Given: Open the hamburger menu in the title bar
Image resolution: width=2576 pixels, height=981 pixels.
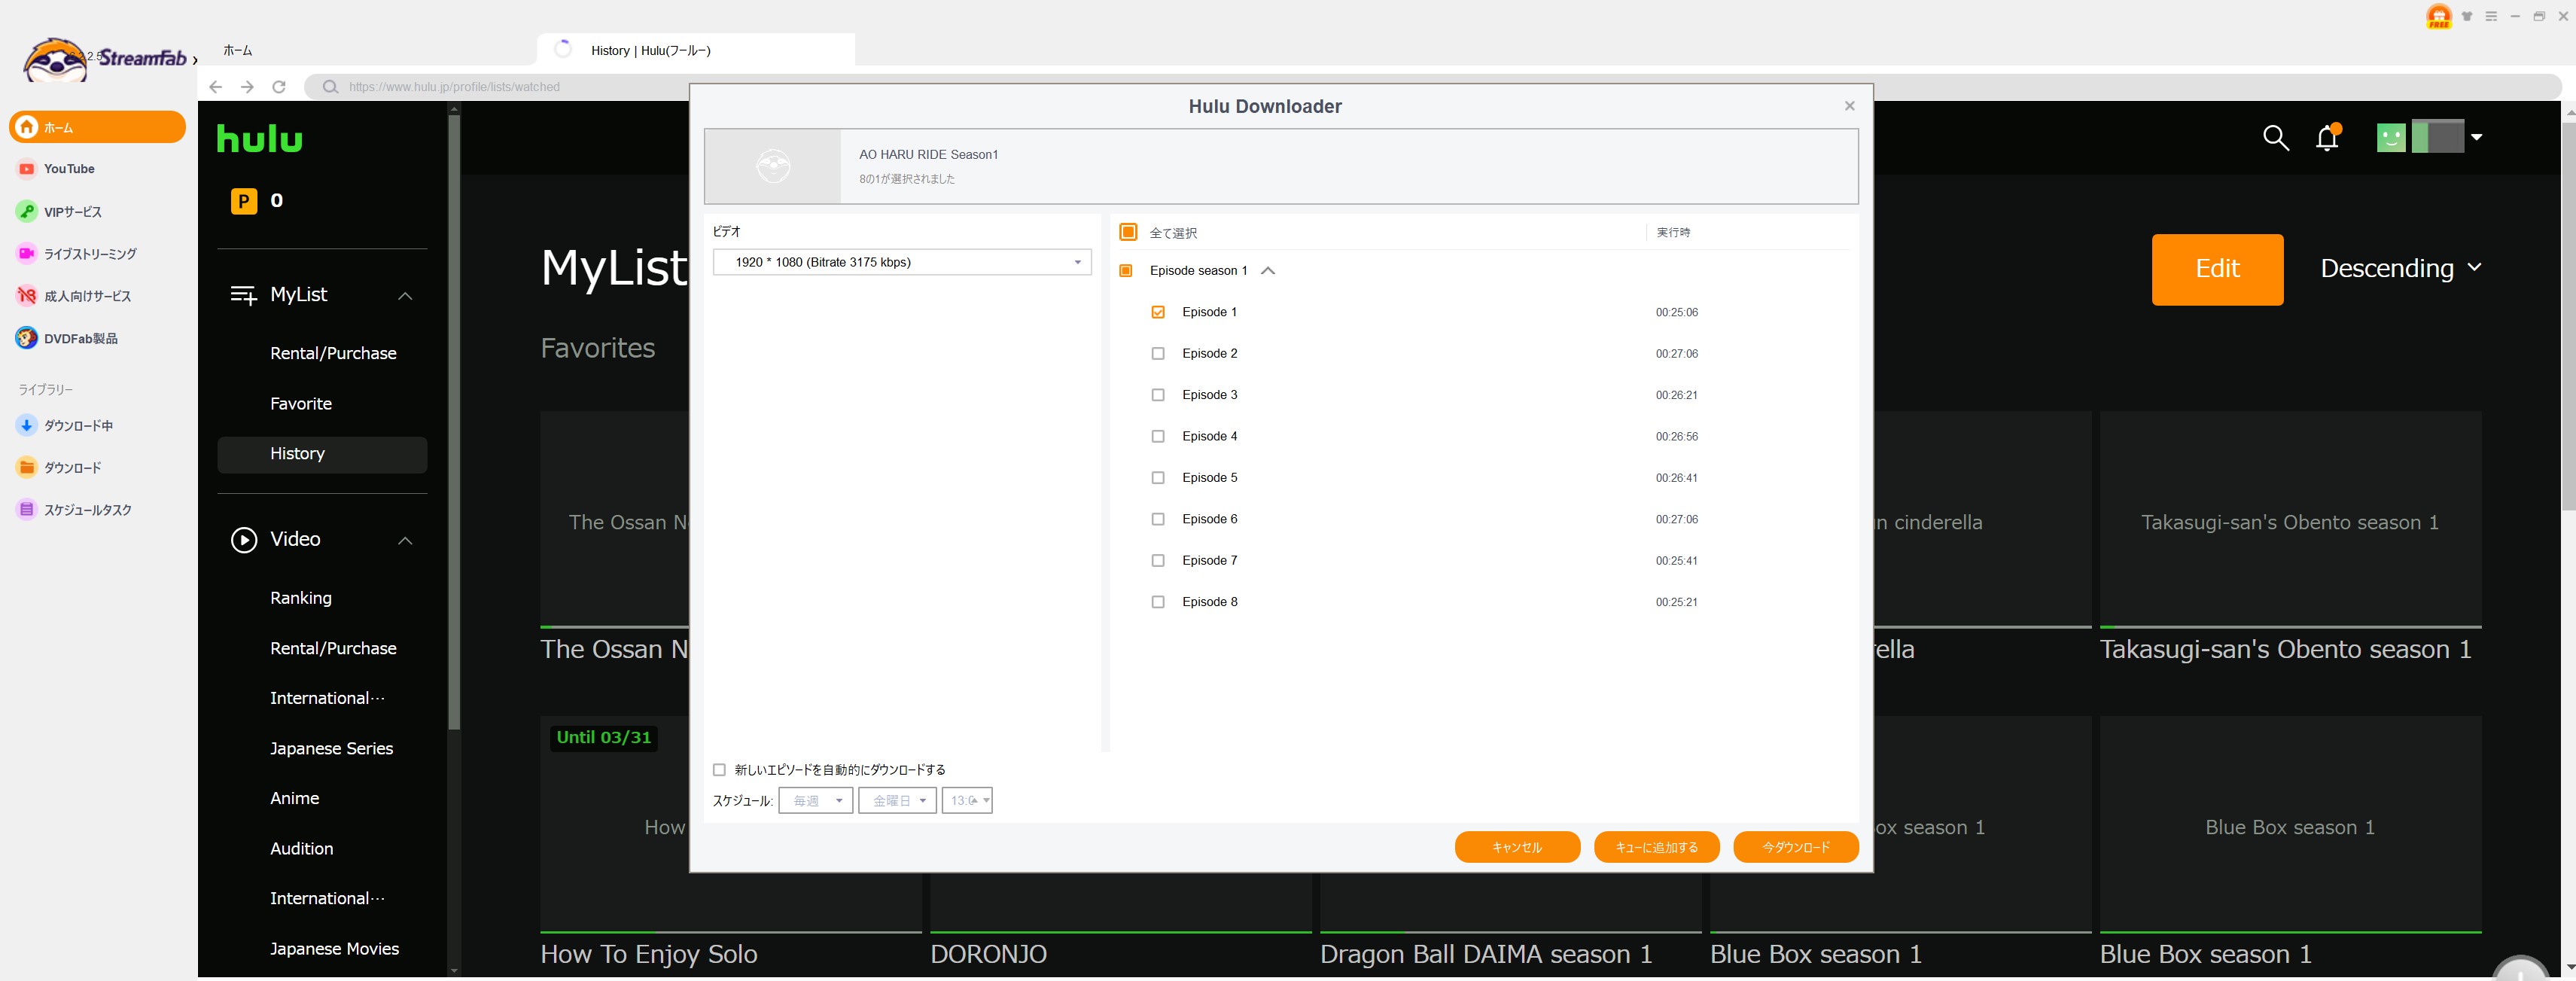Looking at the screenshot, I should [2491, 16].
